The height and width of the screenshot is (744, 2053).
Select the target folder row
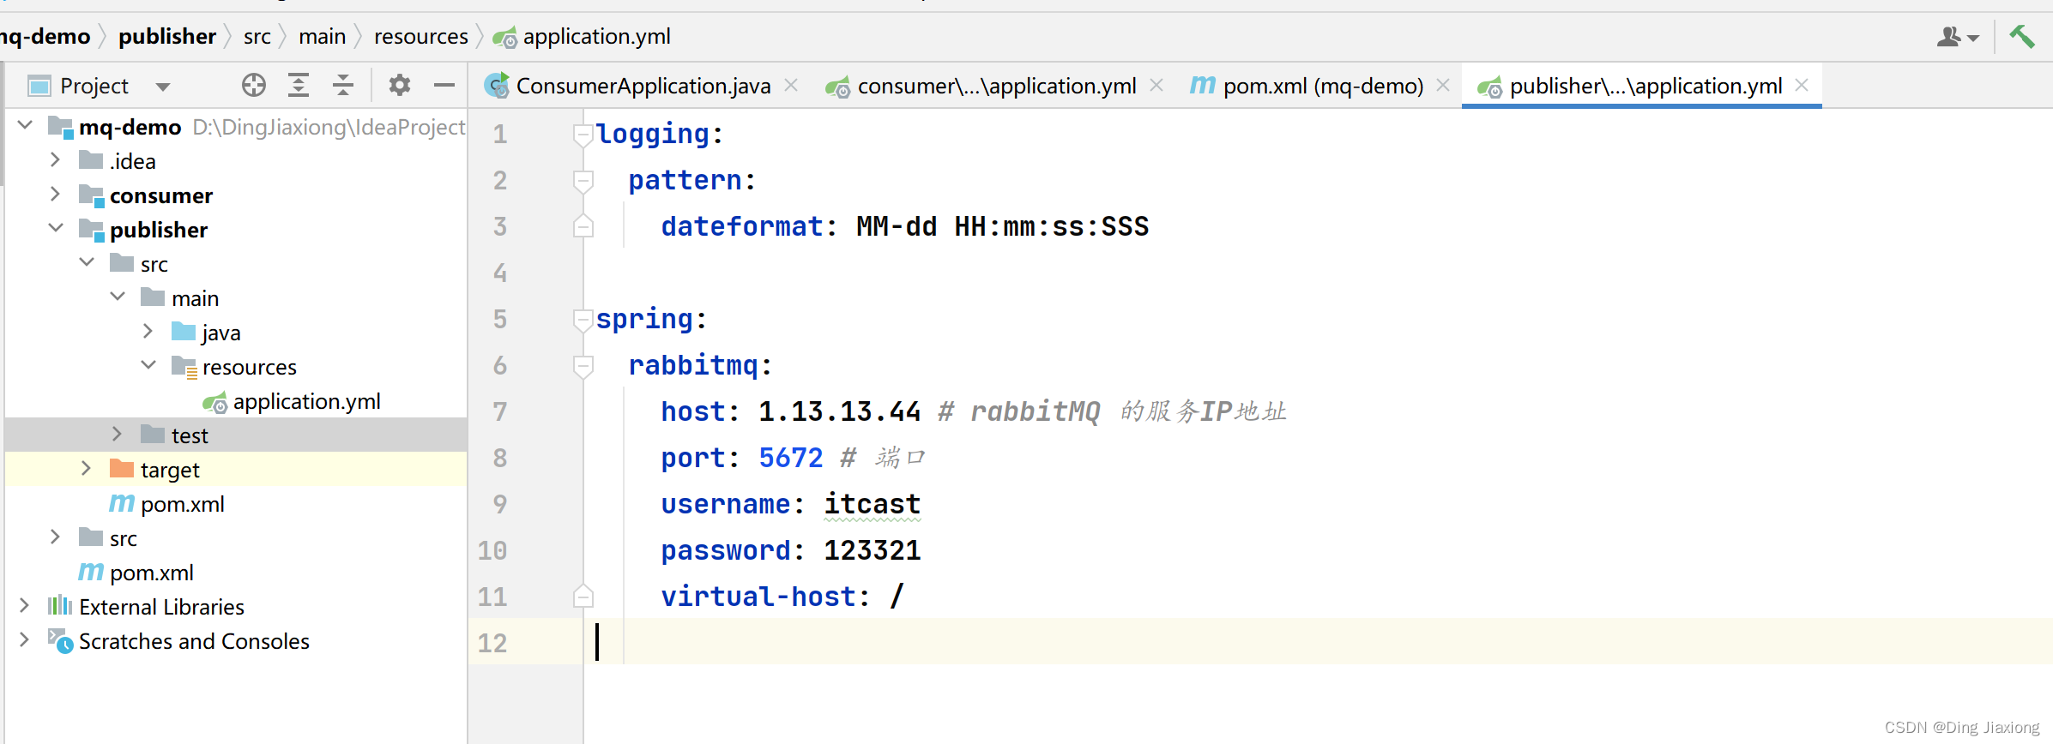click(236, 469)
